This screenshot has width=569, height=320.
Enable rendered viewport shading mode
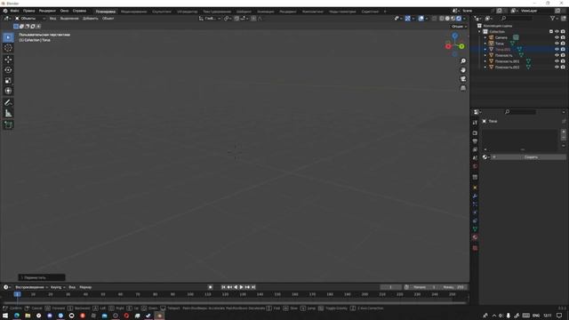(459, 19)
